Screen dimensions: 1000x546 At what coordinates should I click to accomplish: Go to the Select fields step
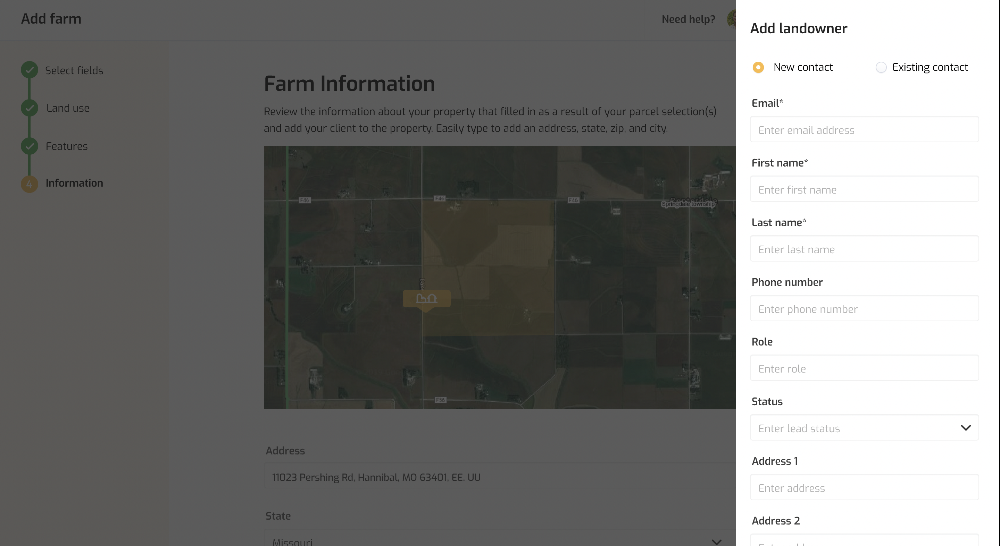point(74,70)
